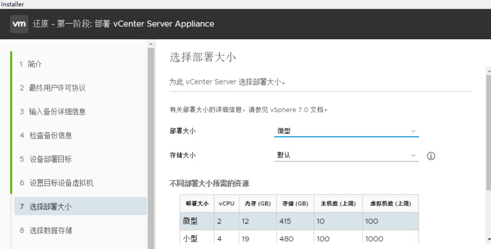Click the vCPU column header
Viewport: 491px width, 249px height.
tap(226, 204)
